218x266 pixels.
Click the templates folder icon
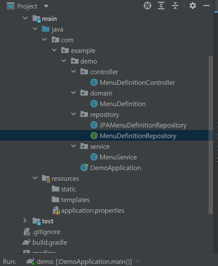pyautogui.click(x=56, y=199)
